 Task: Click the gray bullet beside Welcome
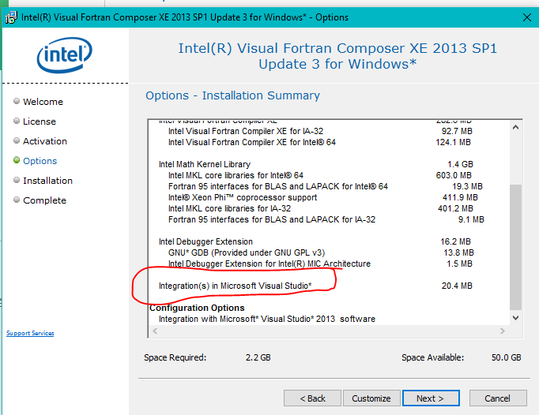click(x=17, y=101)
